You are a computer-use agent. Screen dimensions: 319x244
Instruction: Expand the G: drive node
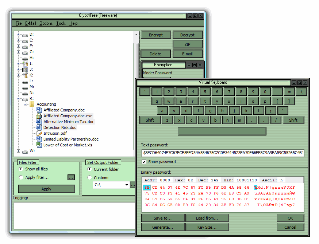[x=19, y=52]
